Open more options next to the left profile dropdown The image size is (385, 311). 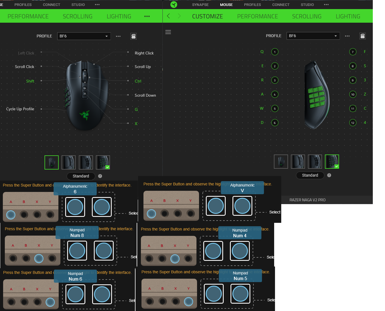[118, 36]
